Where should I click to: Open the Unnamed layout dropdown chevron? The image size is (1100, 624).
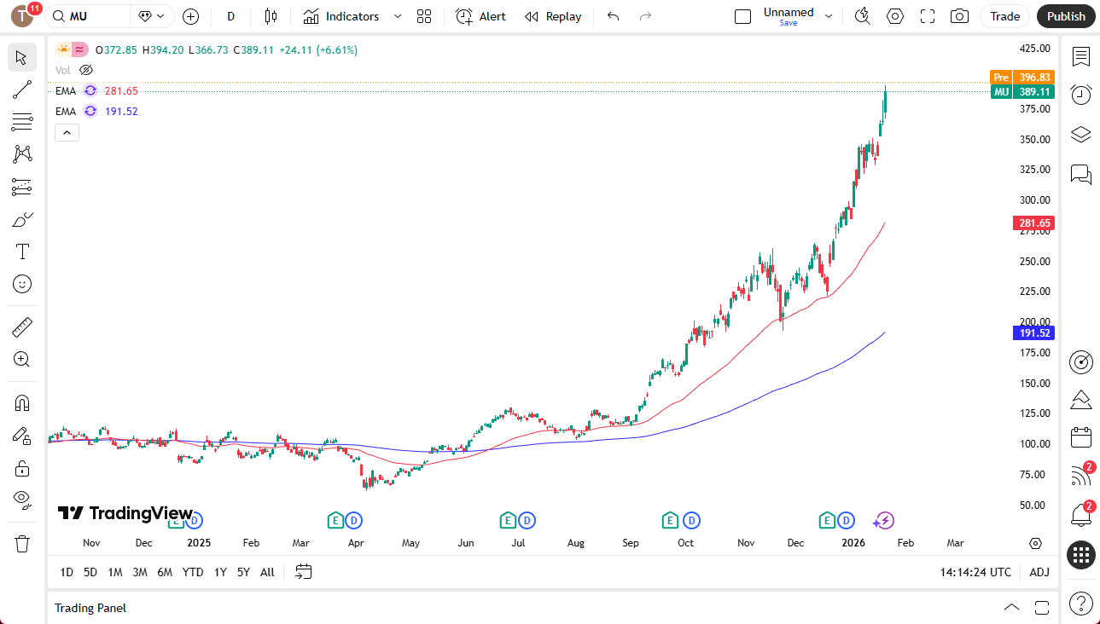click(x=828, y=16)
